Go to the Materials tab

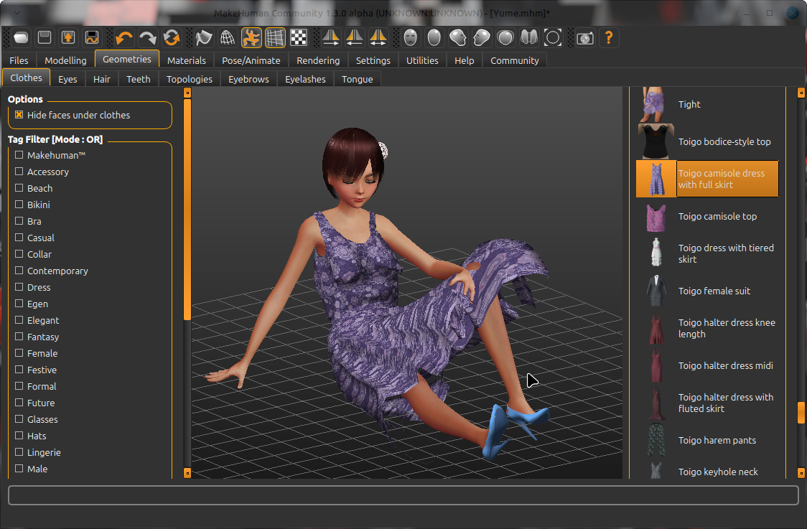[x=186, y=60]
